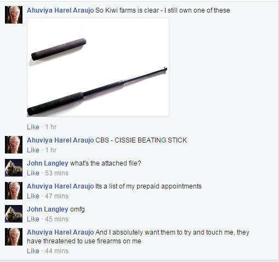The width and height of the screenshot is (279, 262).
Task: Open avatar next to CISSIE BEATING STICK comment
Action: click(14, 145)
